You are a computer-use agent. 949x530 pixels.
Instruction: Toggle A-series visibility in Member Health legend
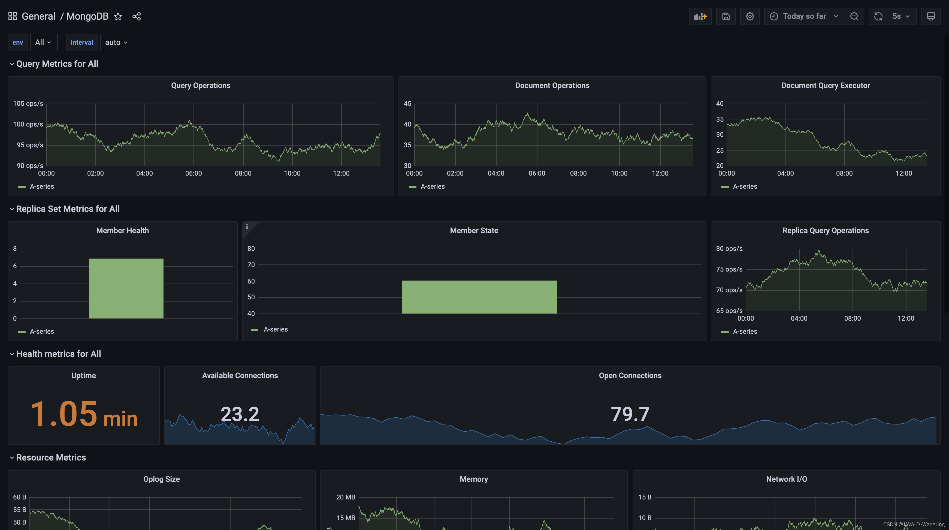[42, 331]
